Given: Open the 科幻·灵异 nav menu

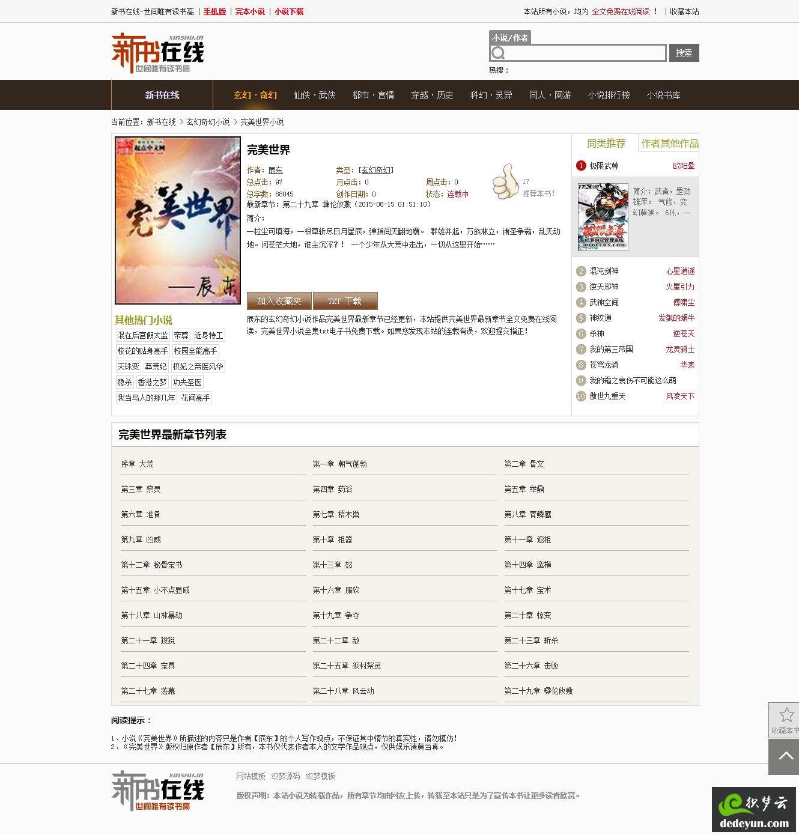Looking at the screenshot, I should click(491, 95).
